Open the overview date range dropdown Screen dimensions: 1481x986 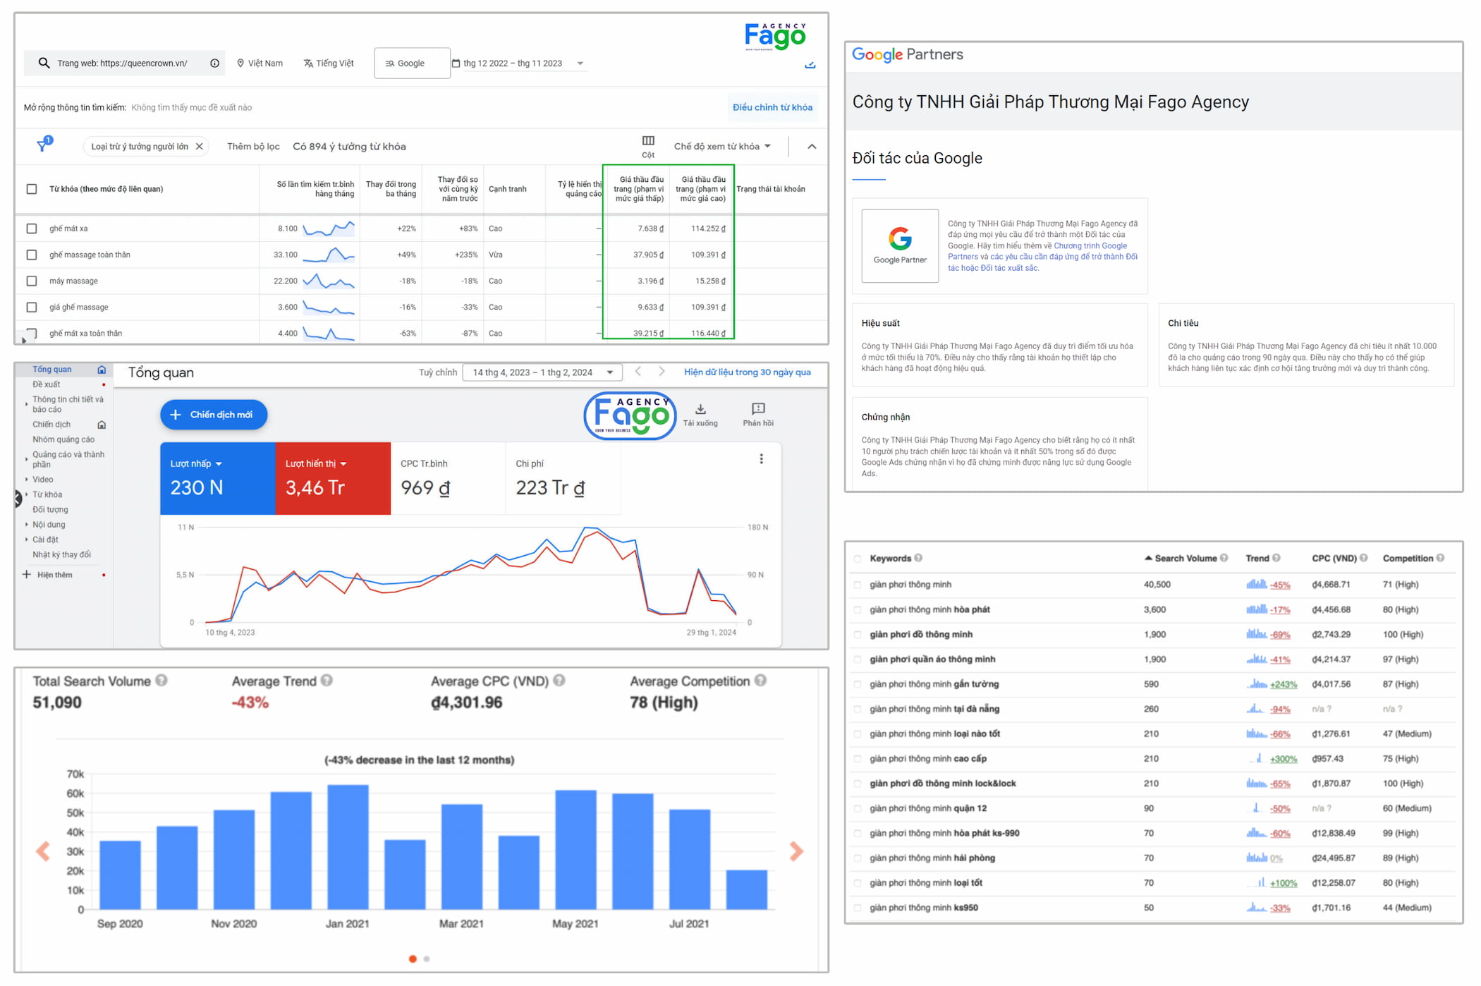click(x=542, y=372)
